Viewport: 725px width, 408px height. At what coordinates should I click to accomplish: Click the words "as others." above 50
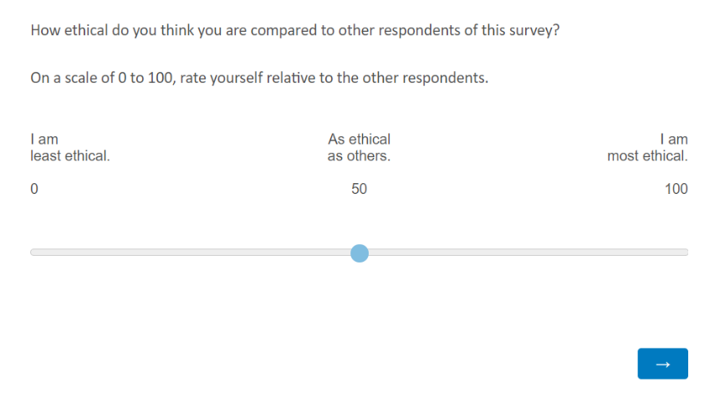tap(360, 156)
